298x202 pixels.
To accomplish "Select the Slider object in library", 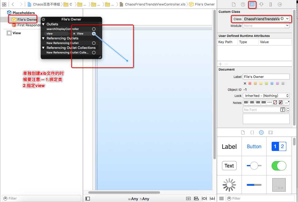I will 254,166.
